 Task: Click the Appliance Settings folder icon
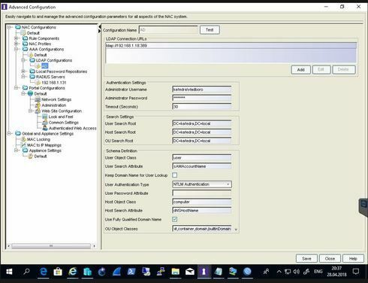[26, 151]
